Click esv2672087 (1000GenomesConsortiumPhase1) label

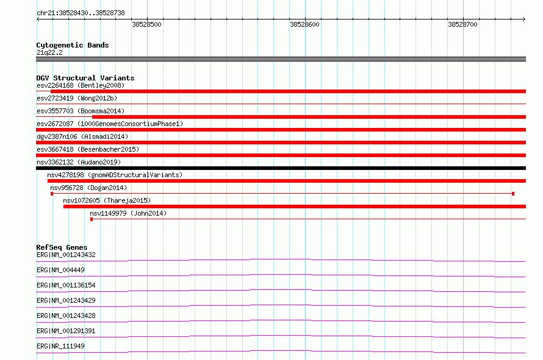110,124
